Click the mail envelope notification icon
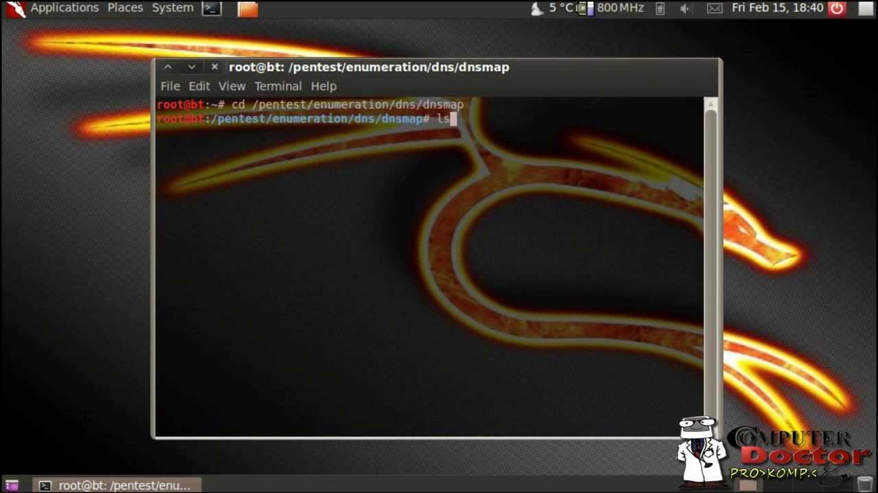The width and height of the screenshot is (878, 493). pos(715,8)
